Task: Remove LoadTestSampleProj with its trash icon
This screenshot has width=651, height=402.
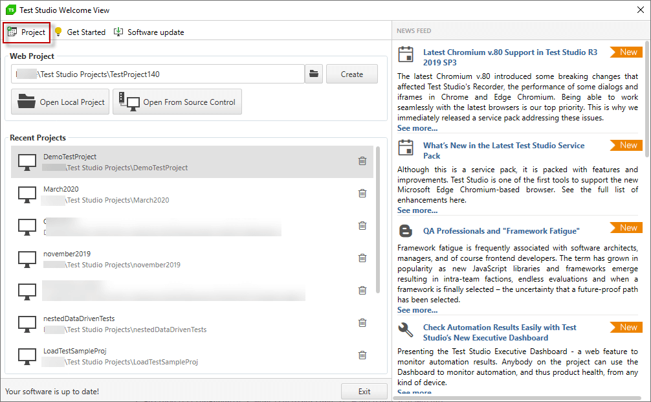Action: click(x=362, y=355)
